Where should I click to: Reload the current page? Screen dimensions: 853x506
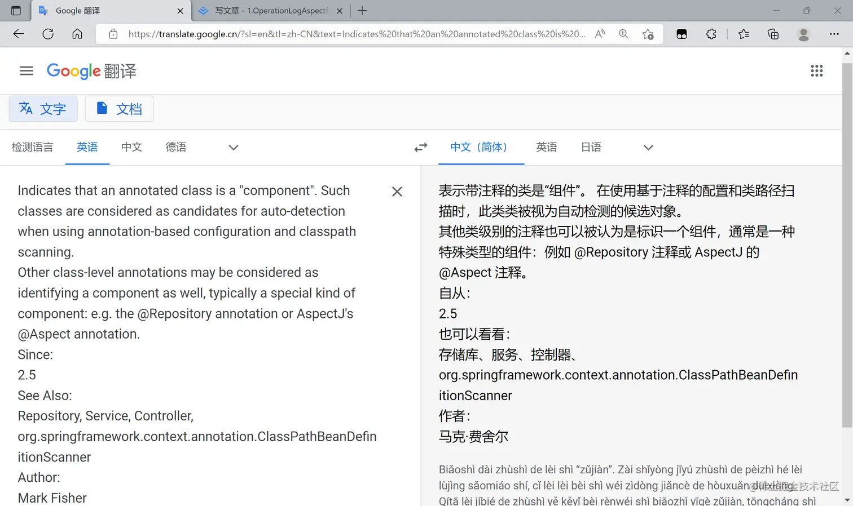point(48,34)
